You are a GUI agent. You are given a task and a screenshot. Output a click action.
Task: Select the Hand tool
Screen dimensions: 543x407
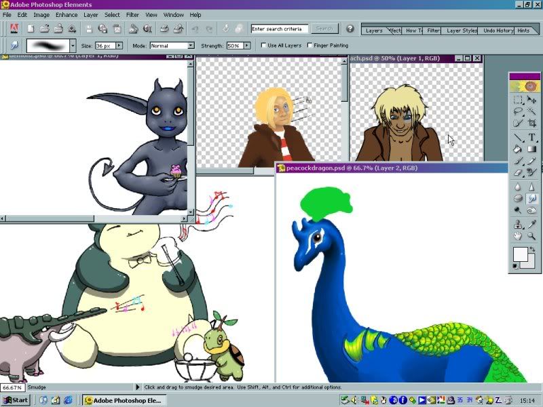tap(518, 236)
